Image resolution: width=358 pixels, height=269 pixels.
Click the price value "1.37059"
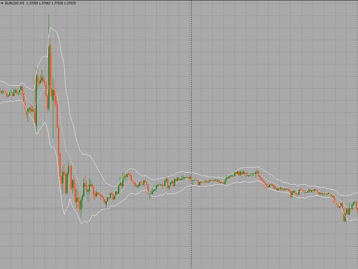coord(32,3)
